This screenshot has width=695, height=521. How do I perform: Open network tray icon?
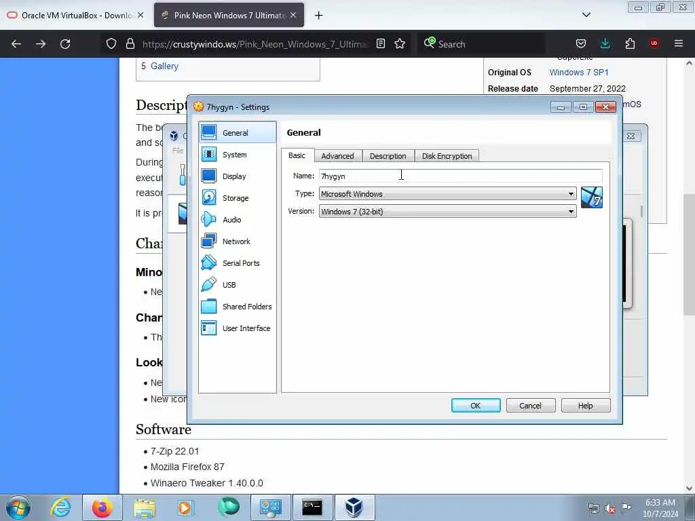pos(593,507)
